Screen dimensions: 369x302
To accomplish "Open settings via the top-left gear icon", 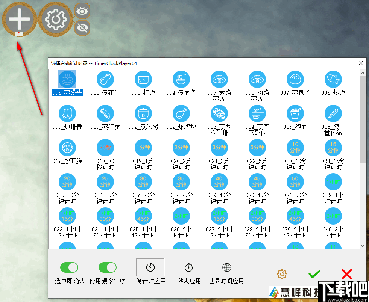I will [56, 19].
